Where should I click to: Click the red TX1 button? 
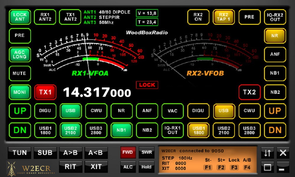pyautogui.click(x=45, y=92)
